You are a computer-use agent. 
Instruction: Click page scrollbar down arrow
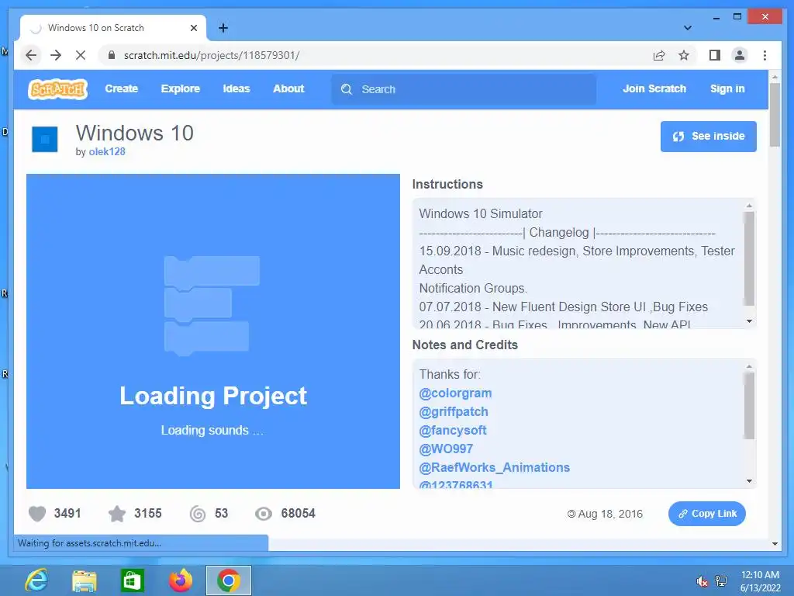coord(775,544)
